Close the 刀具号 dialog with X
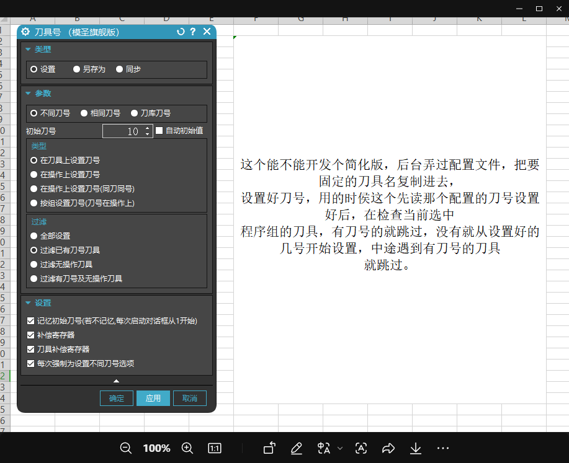Screen dimensions: 569x463 pos(207,32)
